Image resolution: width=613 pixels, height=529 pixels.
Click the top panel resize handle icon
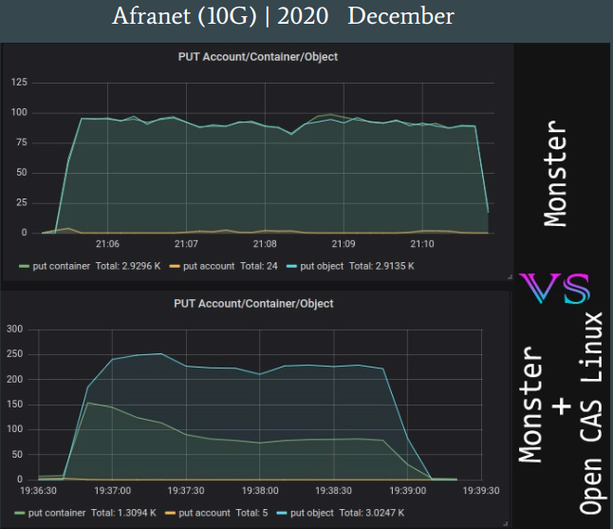tap(510, 277)
